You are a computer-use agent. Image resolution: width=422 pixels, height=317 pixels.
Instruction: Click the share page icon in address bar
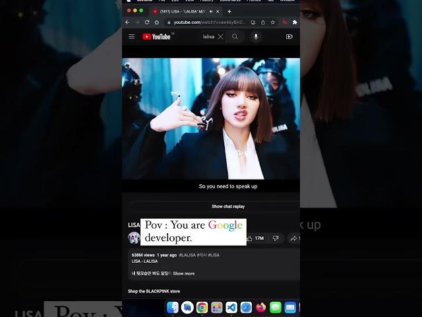coord(263,22)
